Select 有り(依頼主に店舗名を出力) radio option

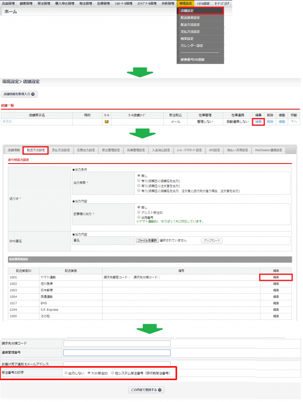click(x=139, y=181)
